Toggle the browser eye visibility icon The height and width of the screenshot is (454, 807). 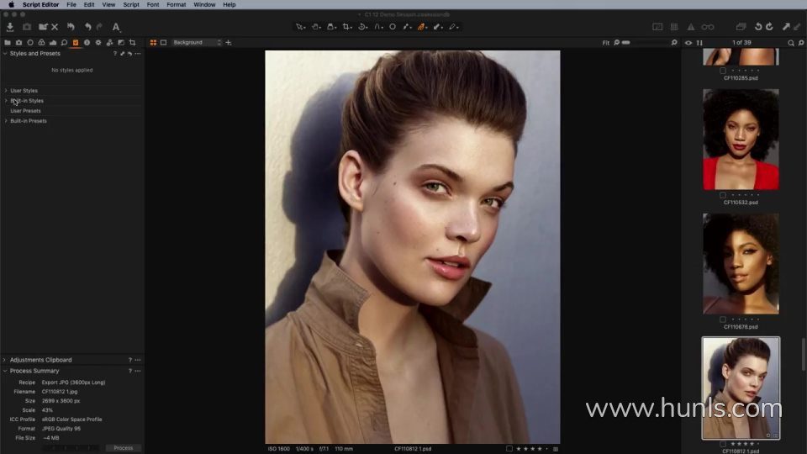click(x=688, y=42)
